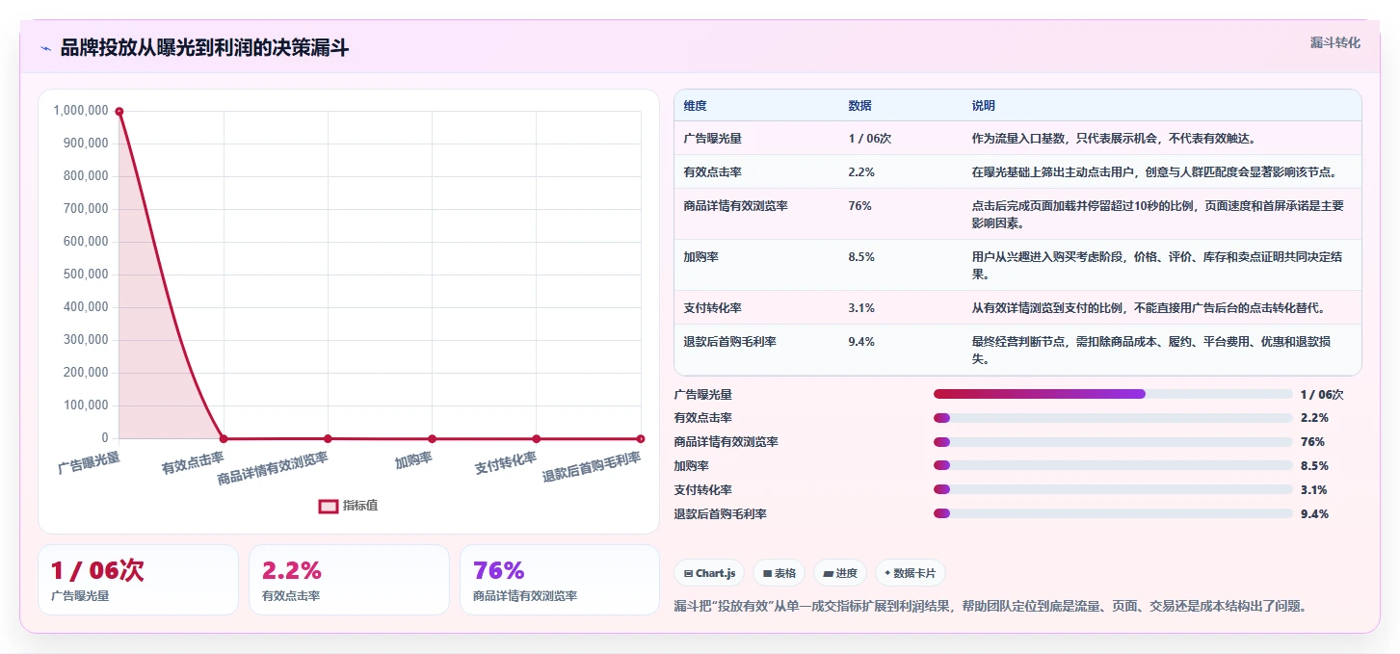Click the 支付转化率 x-axis label
The height and width of the screenshot is (654, 1400).
tap(506, 463)
